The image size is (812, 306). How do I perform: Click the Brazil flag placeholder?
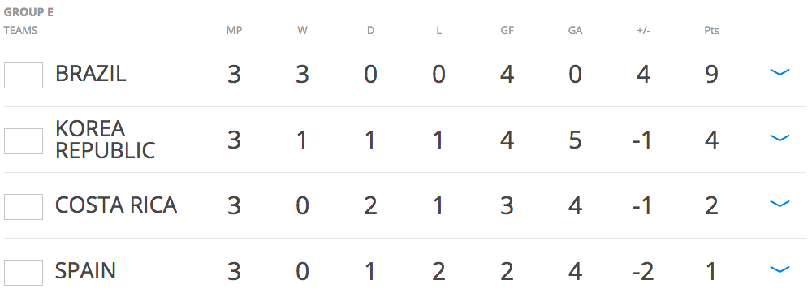coord(24,75)
